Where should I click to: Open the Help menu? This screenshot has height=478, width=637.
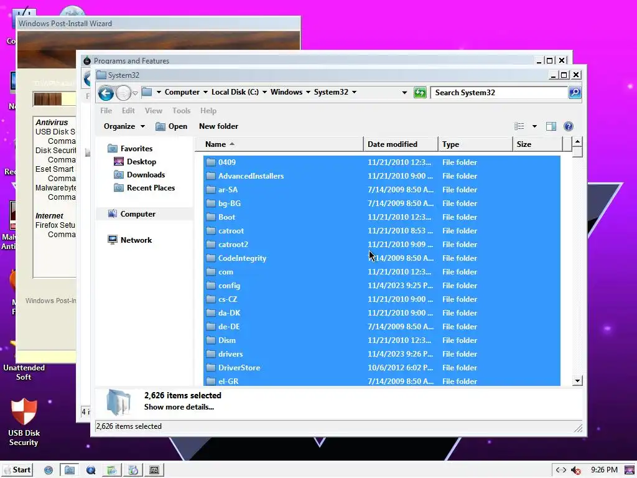click(x=208, y=111)
